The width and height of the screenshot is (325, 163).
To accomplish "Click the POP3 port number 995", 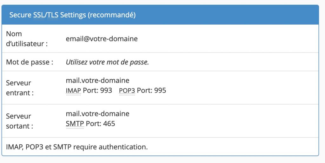I will pyautogui.click(x=160, y=91).
